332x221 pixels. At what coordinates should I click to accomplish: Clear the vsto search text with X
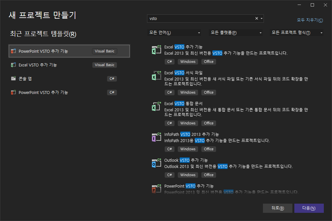(x=257, y=18)
